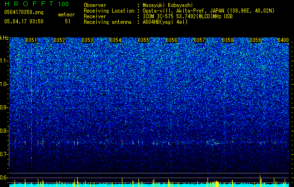Viewport: 294px width, 187px height.
Task: Click the 0358 time marker
Action: coord(228,40)
